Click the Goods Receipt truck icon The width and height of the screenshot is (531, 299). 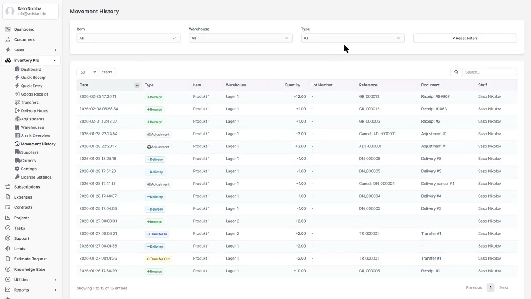pyautogui.click(x=17, y=94)
